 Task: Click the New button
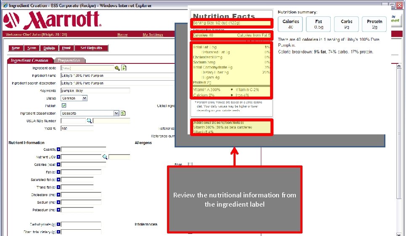(x=16, y=48)
